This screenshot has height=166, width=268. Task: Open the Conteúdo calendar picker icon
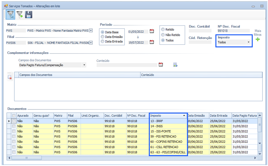pos(161,65)
